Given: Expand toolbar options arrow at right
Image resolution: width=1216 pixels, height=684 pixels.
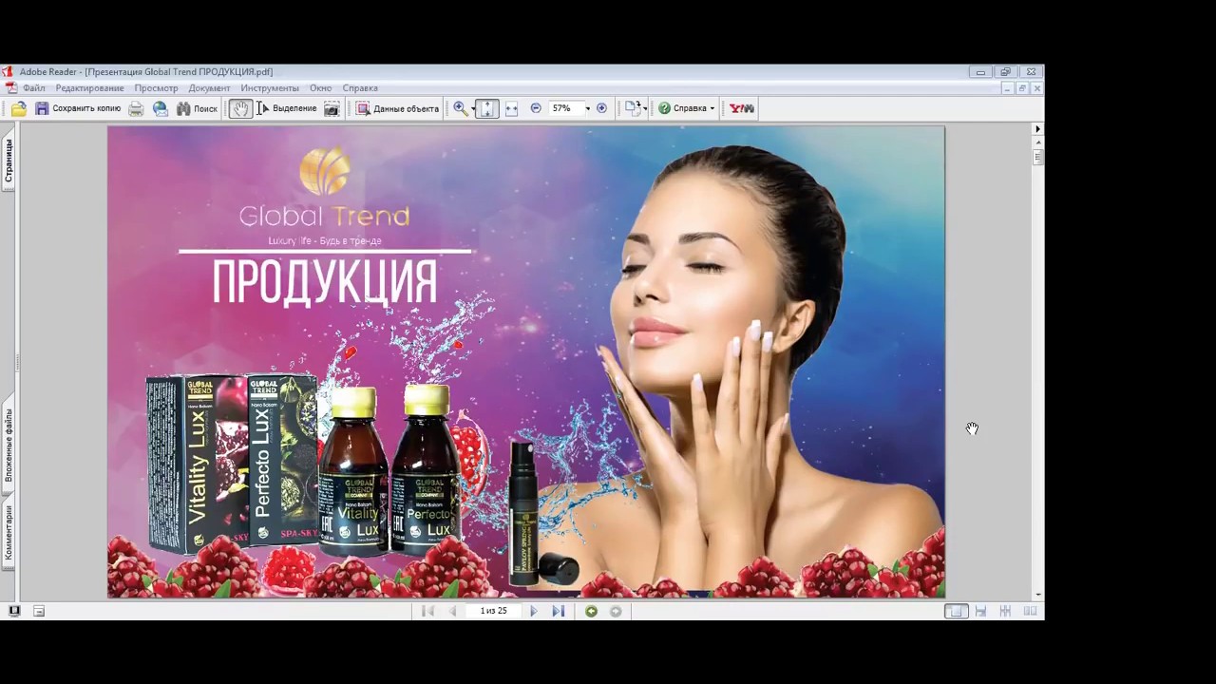Looking at the screenshot, I should [1037, 128].
